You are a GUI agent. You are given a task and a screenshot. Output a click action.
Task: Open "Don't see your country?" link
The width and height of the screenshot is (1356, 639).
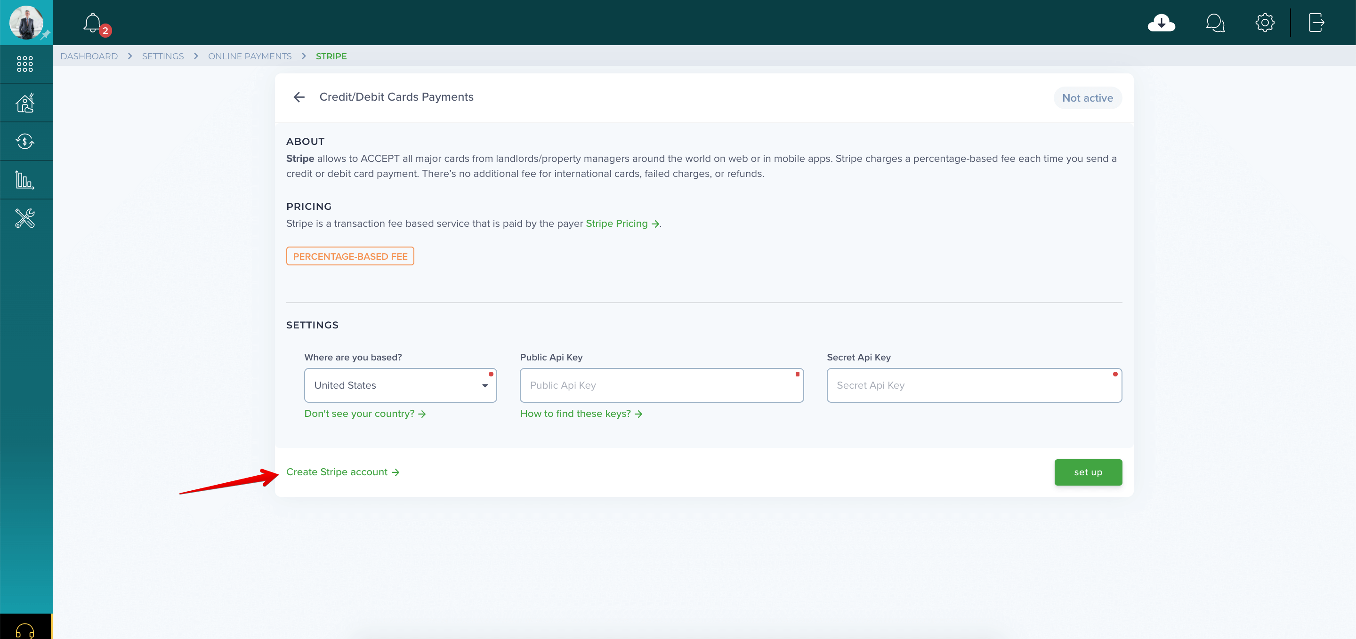click(x=365, y=414)
